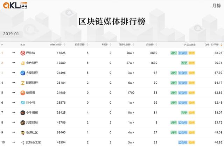Click the 公众号 tag in 比特币之家 row

point(183,142)
